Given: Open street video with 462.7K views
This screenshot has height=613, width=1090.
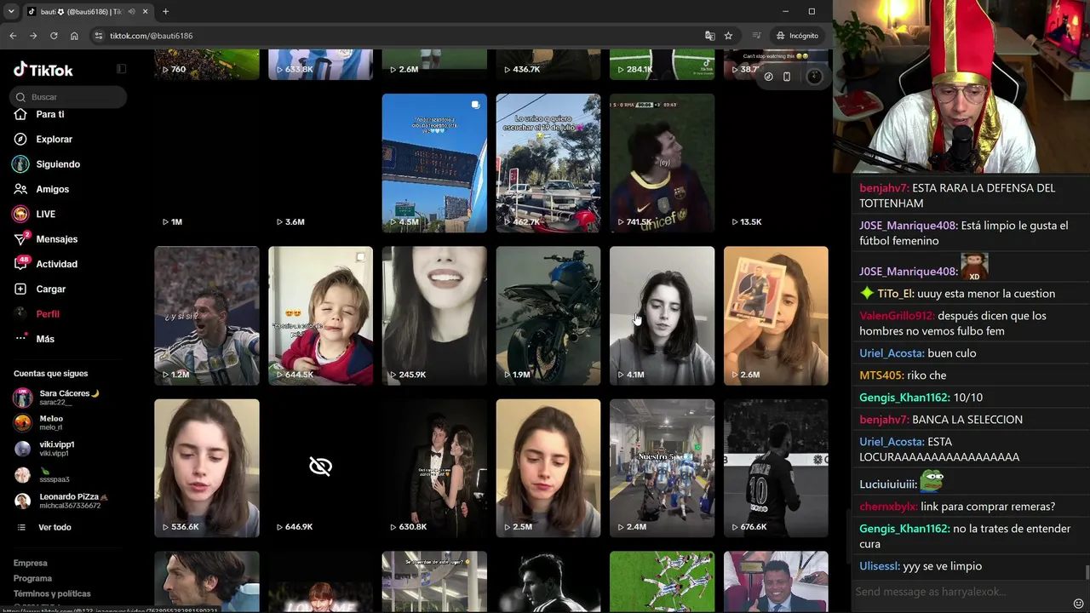Looking at the screenshot, I should pos(548,163).
